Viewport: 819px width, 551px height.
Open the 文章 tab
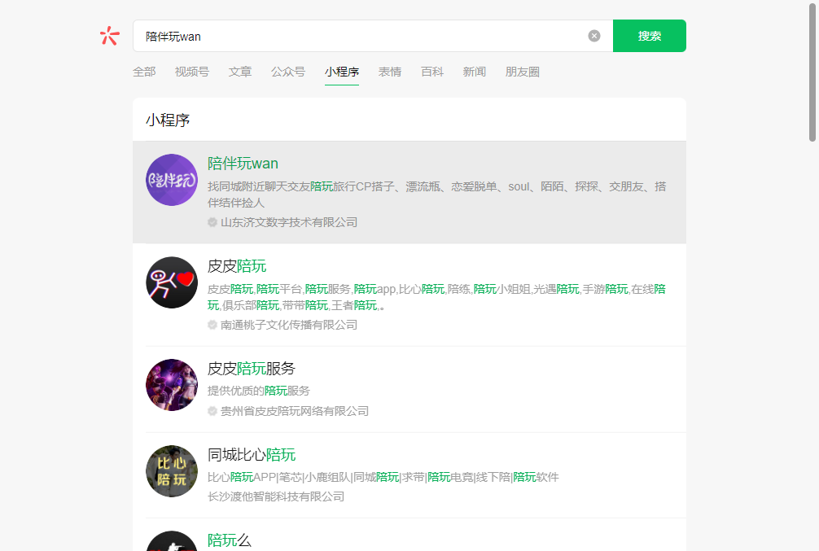coord(239,72)
